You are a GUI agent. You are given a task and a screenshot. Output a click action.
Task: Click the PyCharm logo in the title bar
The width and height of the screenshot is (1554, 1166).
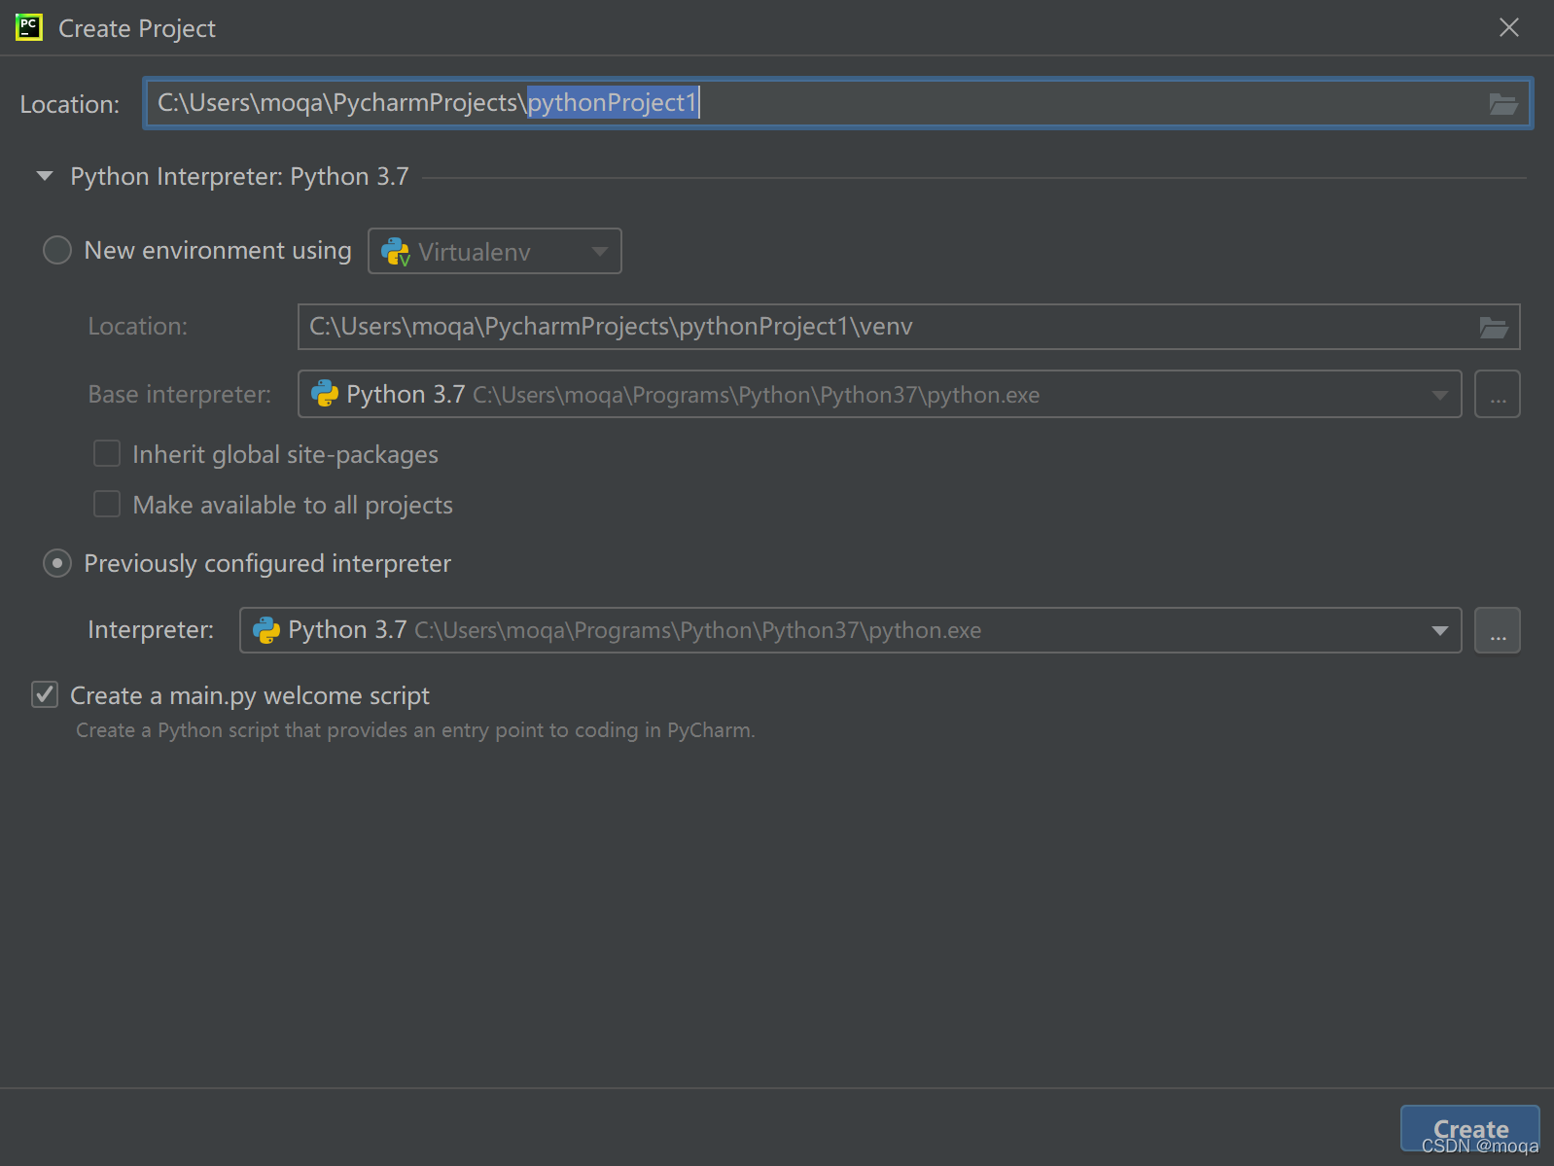(29, 27)
